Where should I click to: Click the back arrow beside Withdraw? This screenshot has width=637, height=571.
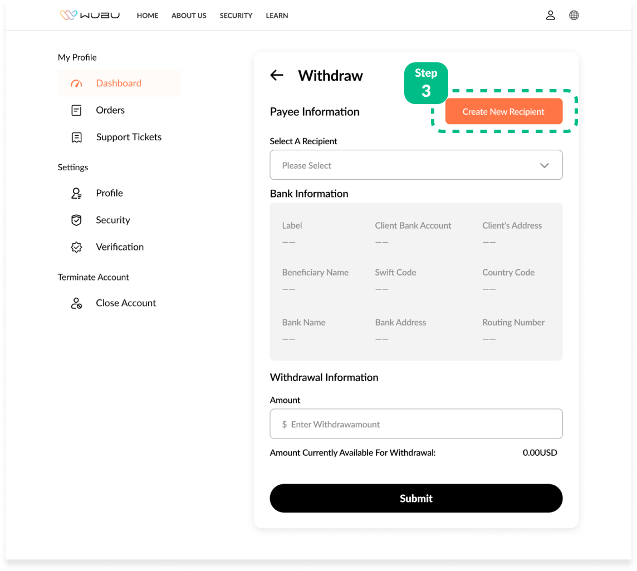277,75
